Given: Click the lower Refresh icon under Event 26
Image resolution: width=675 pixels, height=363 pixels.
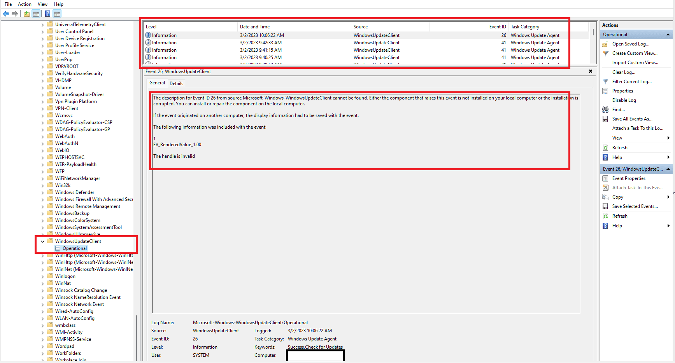Looking at the screenshot, I should click(x=605, y=216).
